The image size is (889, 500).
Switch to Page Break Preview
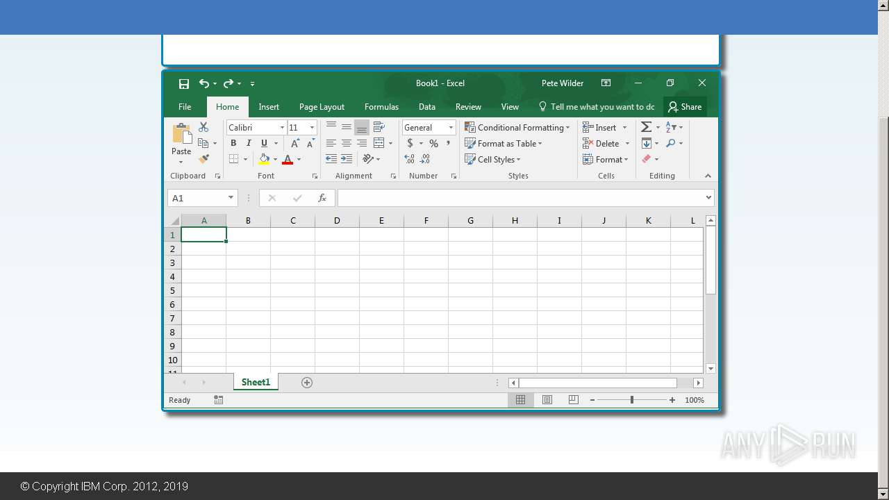point(573,400)
